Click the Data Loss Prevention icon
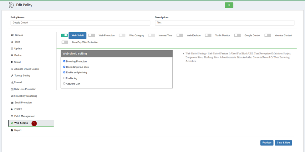305x152 pixels. pyautogui.click(x=12, y=89)
